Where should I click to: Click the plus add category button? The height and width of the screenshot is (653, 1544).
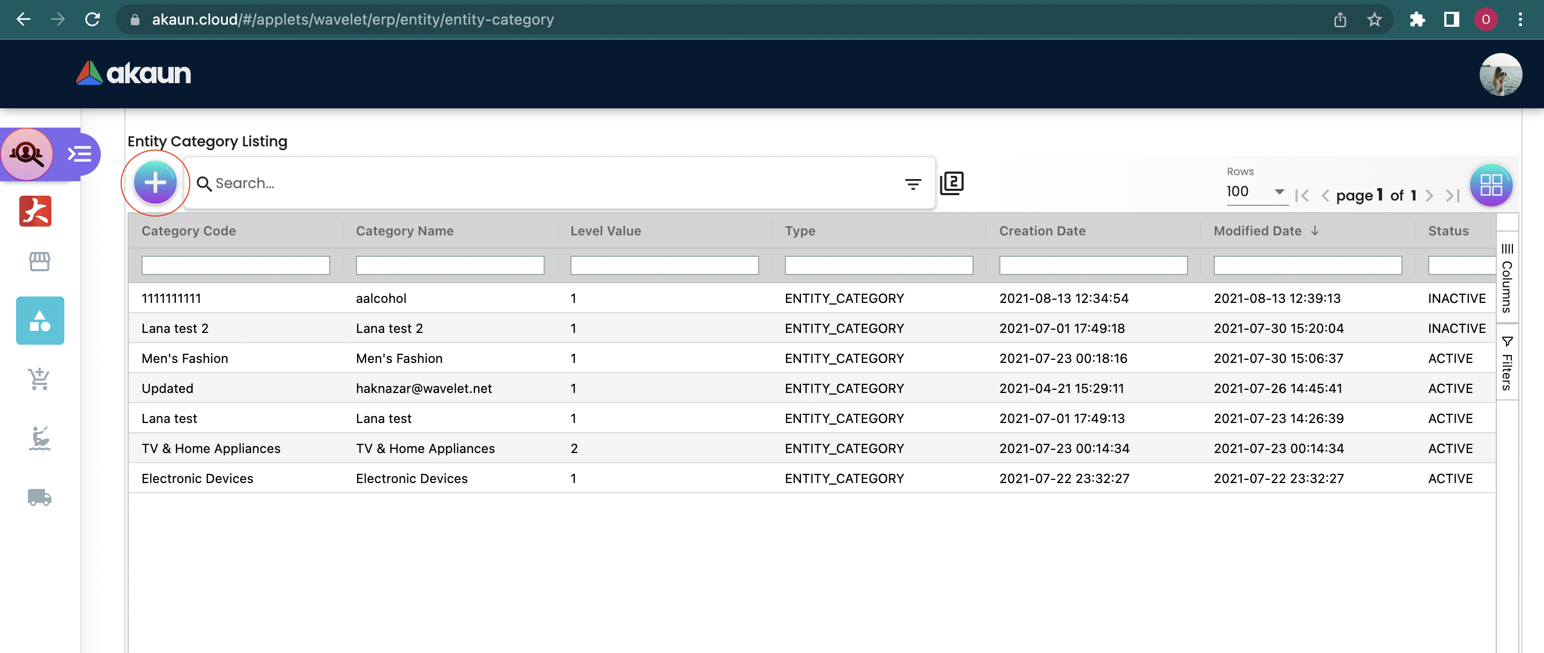click(x=154, y=183)
